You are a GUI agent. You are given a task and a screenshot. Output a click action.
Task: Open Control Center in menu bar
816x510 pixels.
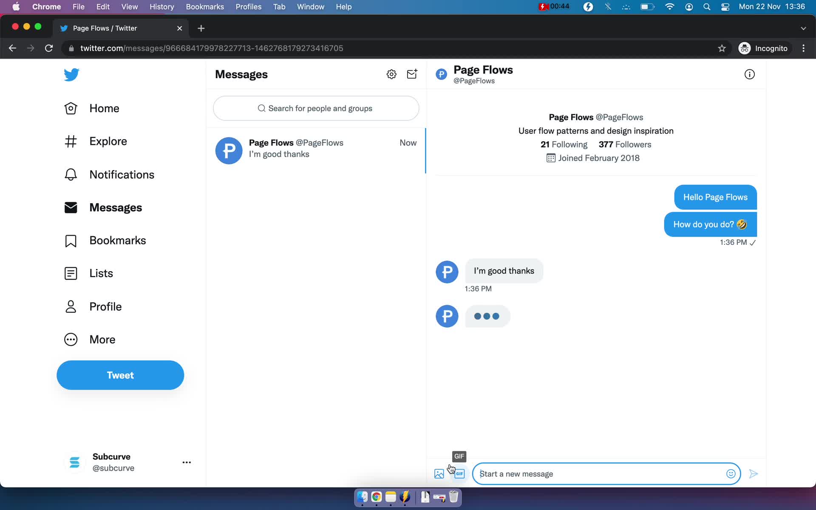[x=725, y=7]
